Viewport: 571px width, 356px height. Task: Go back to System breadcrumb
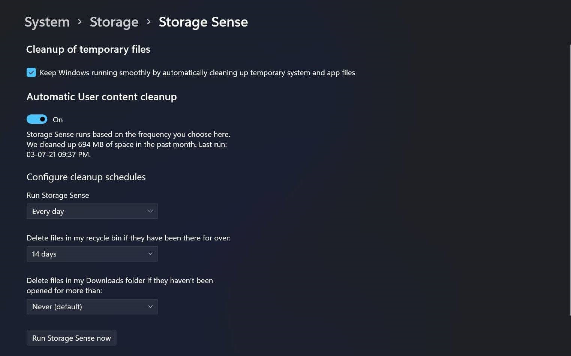click(47, 22)
